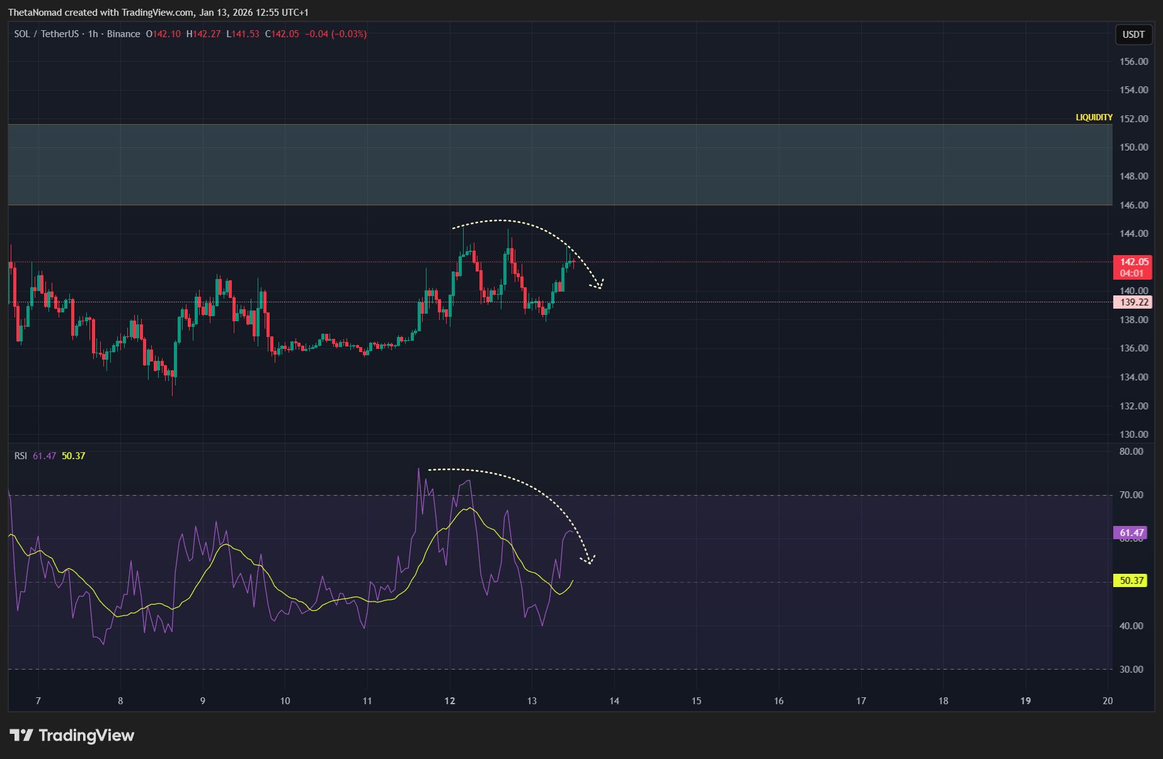The image size is (1163, 759).
Task: Click the 152.00 price axis label
Action: coord(1133,119)
